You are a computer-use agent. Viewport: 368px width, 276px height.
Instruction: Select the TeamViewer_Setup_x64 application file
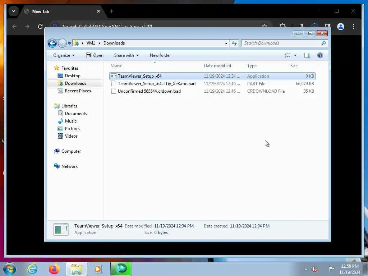[x=212, y=76]
